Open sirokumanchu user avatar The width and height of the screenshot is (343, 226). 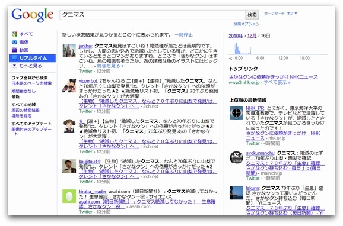click(236, 157)
